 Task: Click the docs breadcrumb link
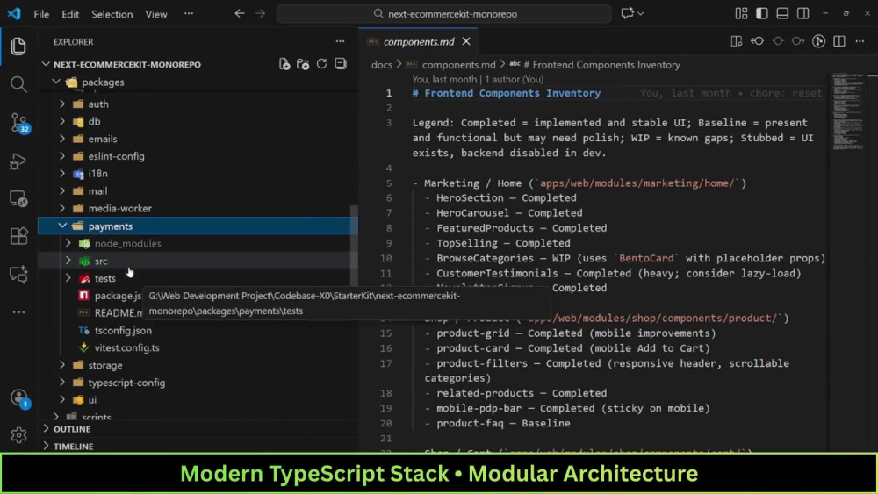click(x=381, y=65)
